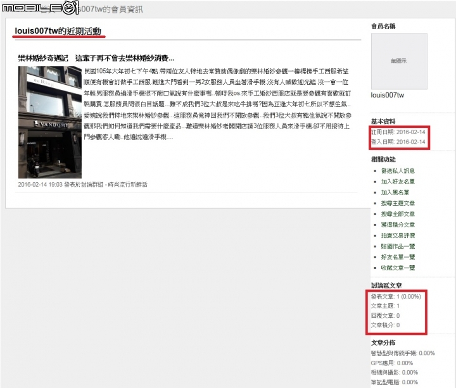Image resolution: width=456 pixels, height=388 pixels.
Task: Click the 討論區文章 section heading
Action: click(386, 285)
